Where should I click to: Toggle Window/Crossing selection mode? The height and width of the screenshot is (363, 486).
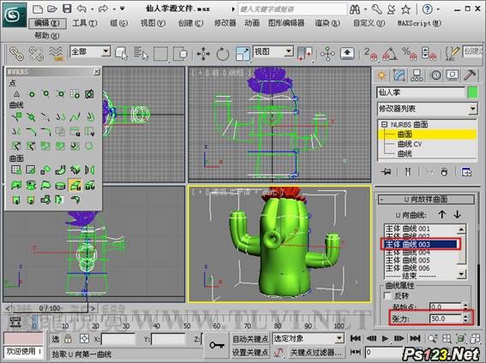(180, 54)
